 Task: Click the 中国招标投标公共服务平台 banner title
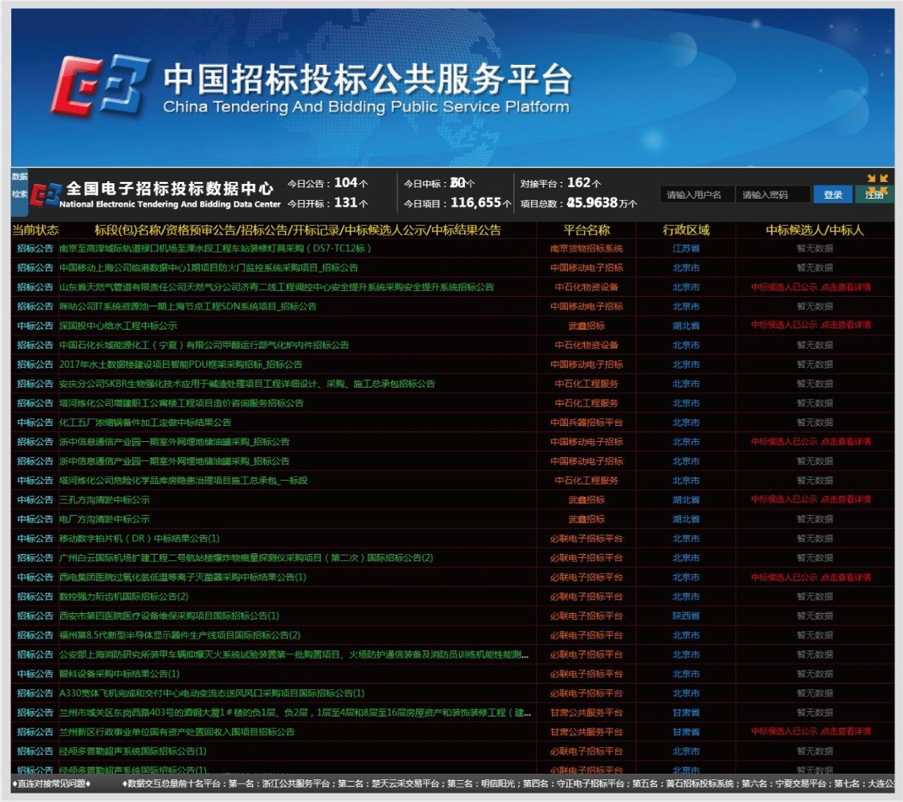367,79
